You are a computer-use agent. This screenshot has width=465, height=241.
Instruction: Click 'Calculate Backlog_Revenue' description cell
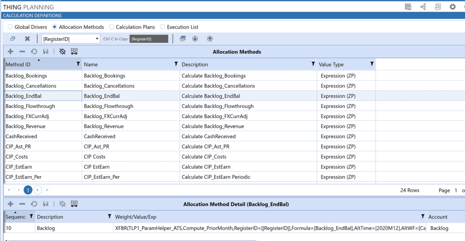[248, 126]
